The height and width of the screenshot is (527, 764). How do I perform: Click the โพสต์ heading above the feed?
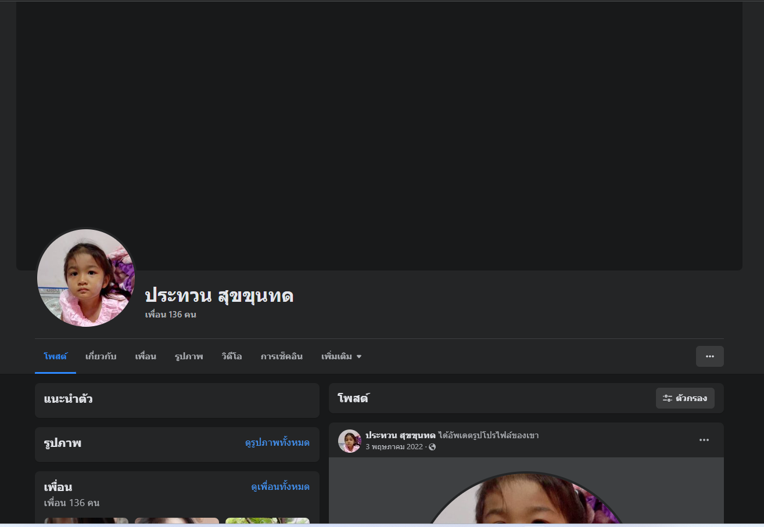point(353,398)
